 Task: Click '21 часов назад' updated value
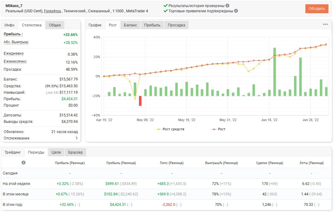click(x=65, y=132)
